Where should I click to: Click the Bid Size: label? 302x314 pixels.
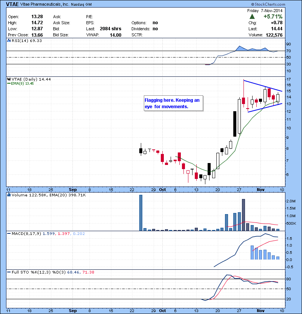[61, 35]
